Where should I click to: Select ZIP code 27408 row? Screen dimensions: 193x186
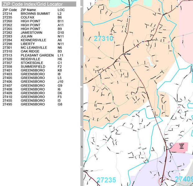point(32,89)
